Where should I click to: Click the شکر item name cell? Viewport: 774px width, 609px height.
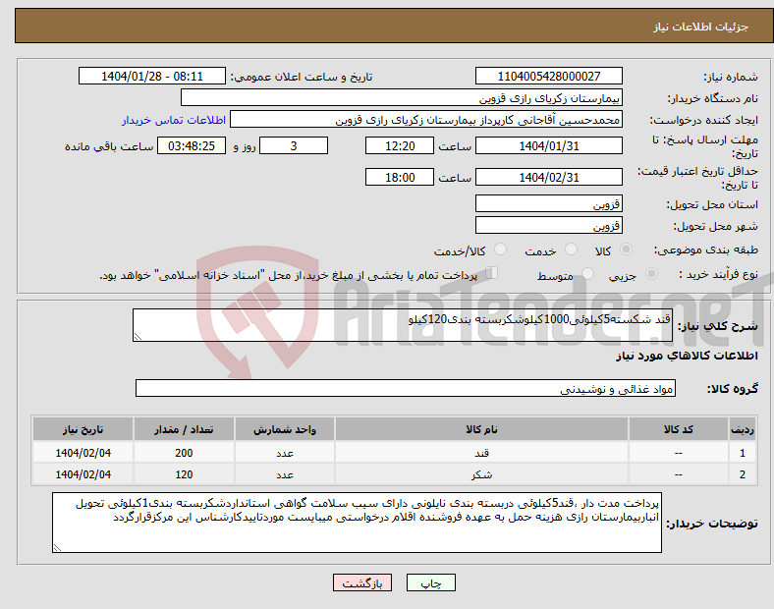tap(481, 474)
